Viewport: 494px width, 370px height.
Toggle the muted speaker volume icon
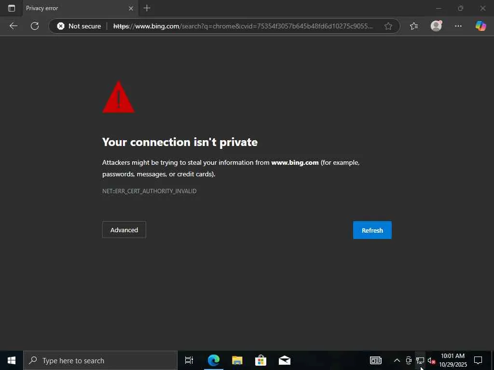pos(431,360)
